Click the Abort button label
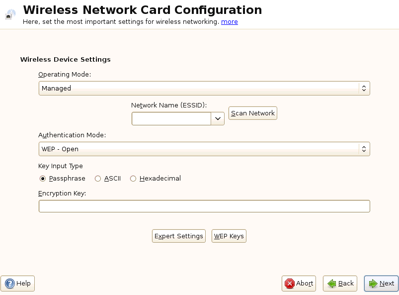Image resolution: width=399 pixels, height=295 pixels. click(305, 284)
